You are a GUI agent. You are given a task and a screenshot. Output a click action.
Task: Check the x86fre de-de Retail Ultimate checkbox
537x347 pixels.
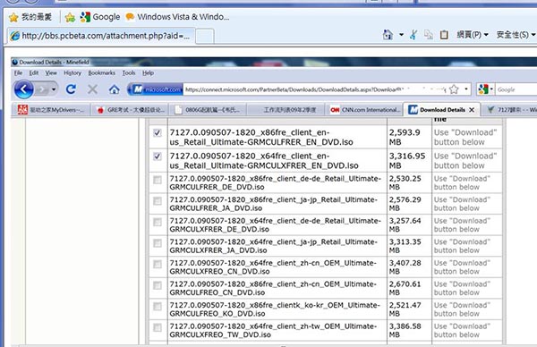158,180
